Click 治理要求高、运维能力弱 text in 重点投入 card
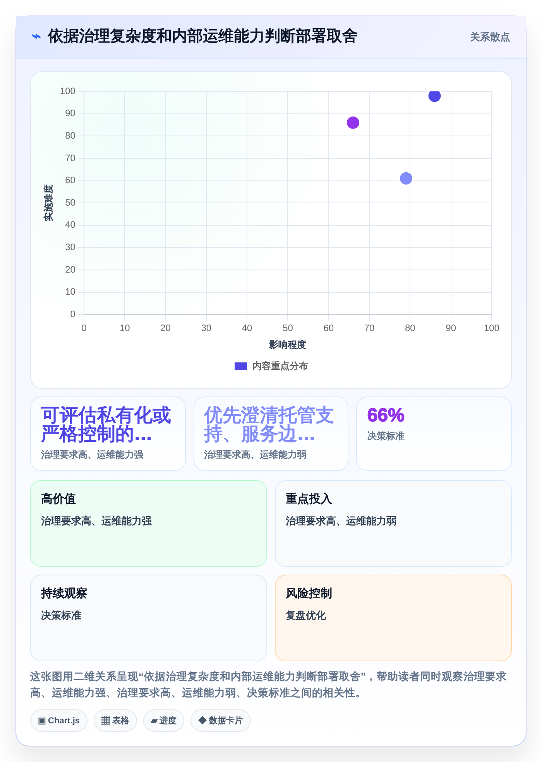 (341, 521)
